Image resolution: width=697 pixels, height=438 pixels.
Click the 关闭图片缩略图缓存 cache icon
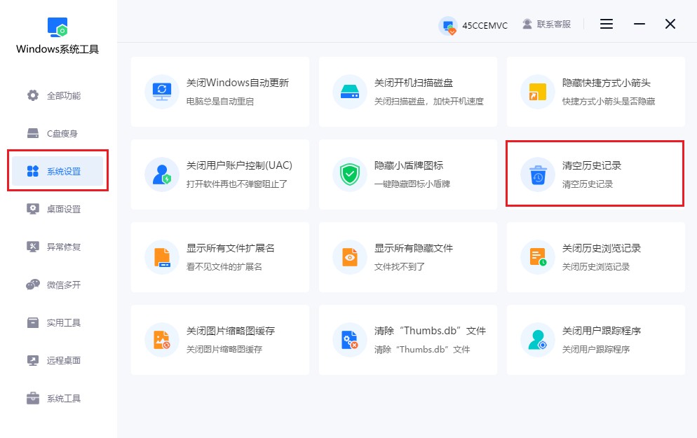click(162, 340)
